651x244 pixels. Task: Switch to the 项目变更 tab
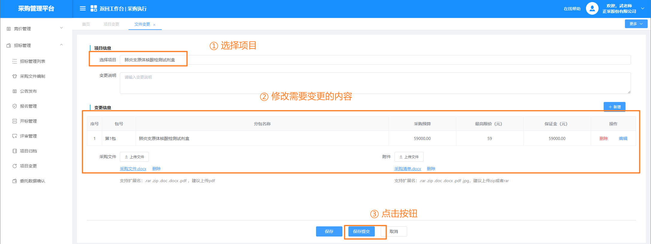coord(111,24)
